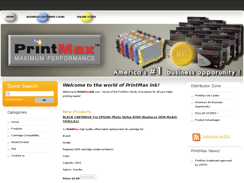Click the Price: $2.99 text
The image size is (244, 183).
(x=71, y=179)
